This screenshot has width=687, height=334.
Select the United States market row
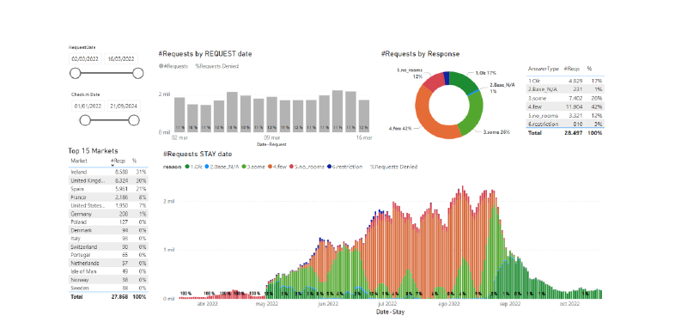tap(108, 205)
